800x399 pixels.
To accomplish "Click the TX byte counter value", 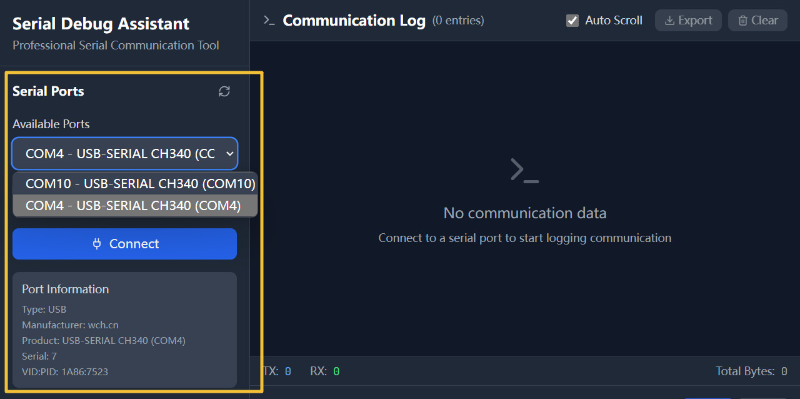I will click(x=287, y=371).
